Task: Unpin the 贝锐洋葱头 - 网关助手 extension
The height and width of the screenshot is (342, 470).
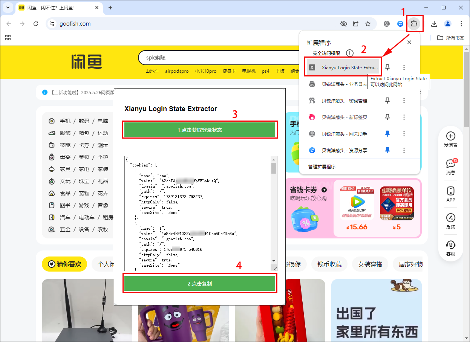Action: [x=387, y=134]
